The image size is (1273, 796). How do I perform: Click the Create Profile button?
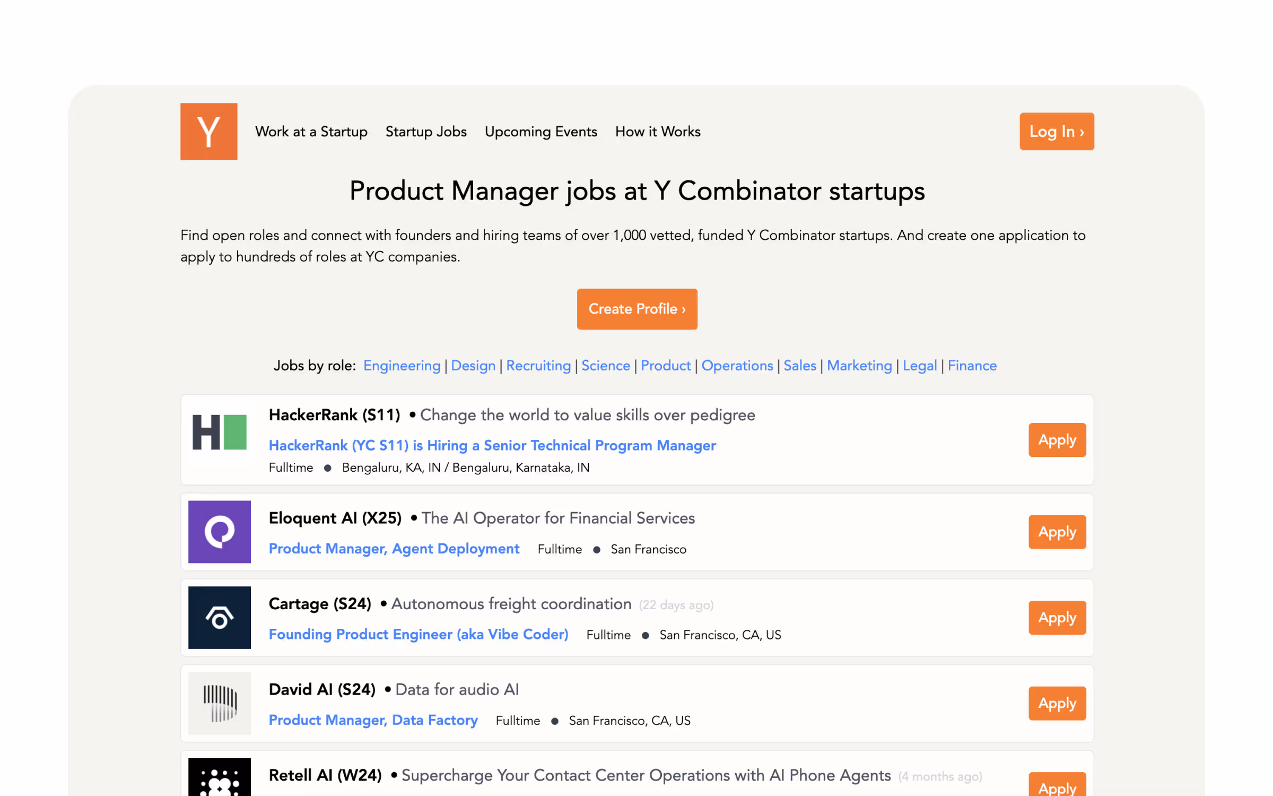pos(637,309)
